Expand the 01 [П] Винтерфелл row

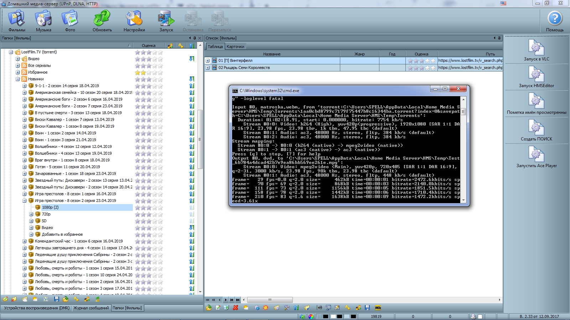[208, 61]
